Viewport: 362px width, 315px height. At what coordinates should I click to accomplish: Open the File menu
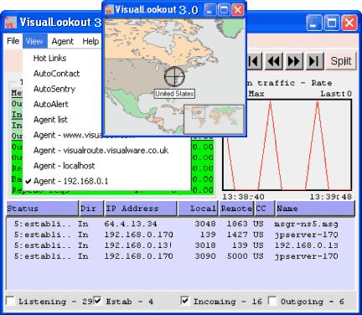click(x=13, y=41)
